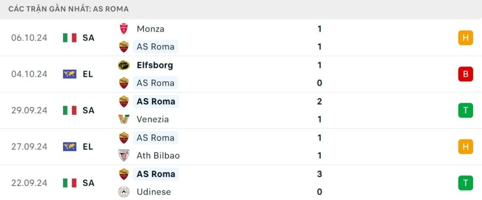
Task: Click the Athletic Bilbao club crest icon
Action: coord(124,155)
